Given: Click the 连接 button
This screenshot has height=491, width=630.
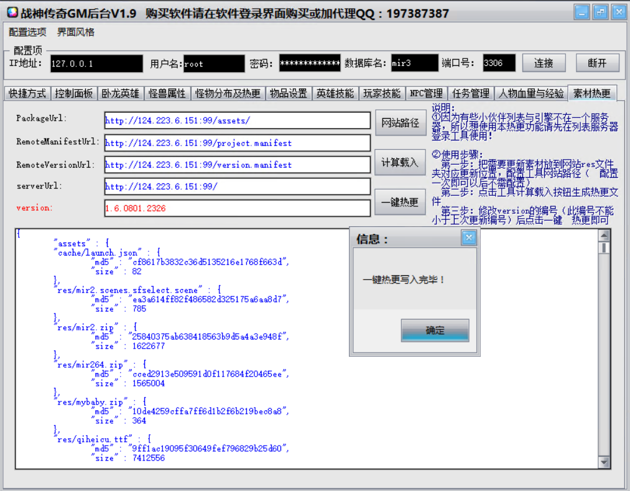Looking at the screenshot, I should [544, 63].
